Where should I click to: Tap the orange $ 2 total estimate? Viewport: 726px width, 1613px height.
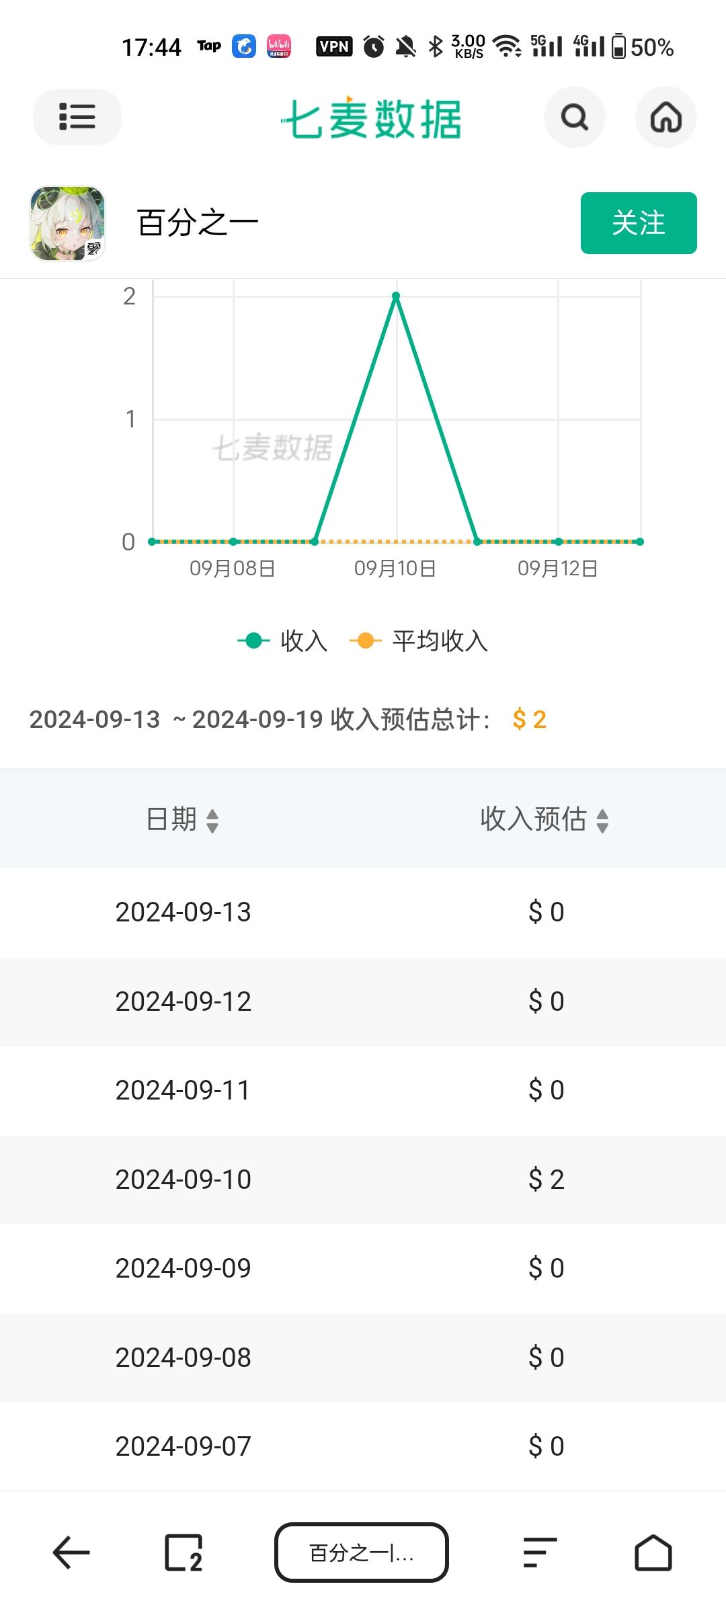[529, 720]
